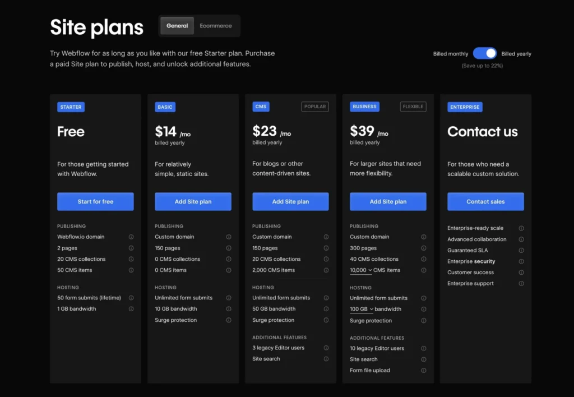
Task: Open the Guaranteed SLA info icon
Action: (x=522, y=250)
